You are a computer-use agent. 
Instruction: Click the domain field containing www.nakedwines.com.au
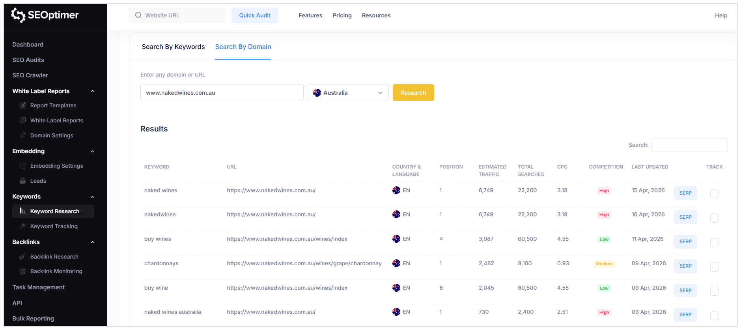(x=222, y=93)
